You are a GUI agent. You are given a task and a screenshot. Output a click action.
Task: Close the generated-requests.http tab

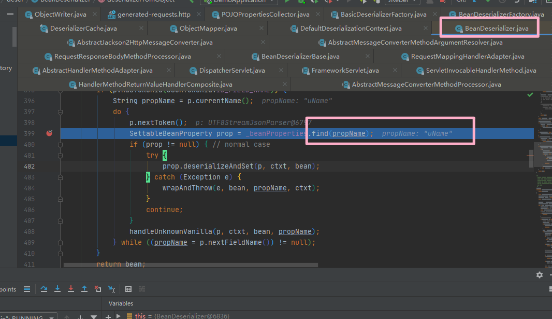pos(199,15)
